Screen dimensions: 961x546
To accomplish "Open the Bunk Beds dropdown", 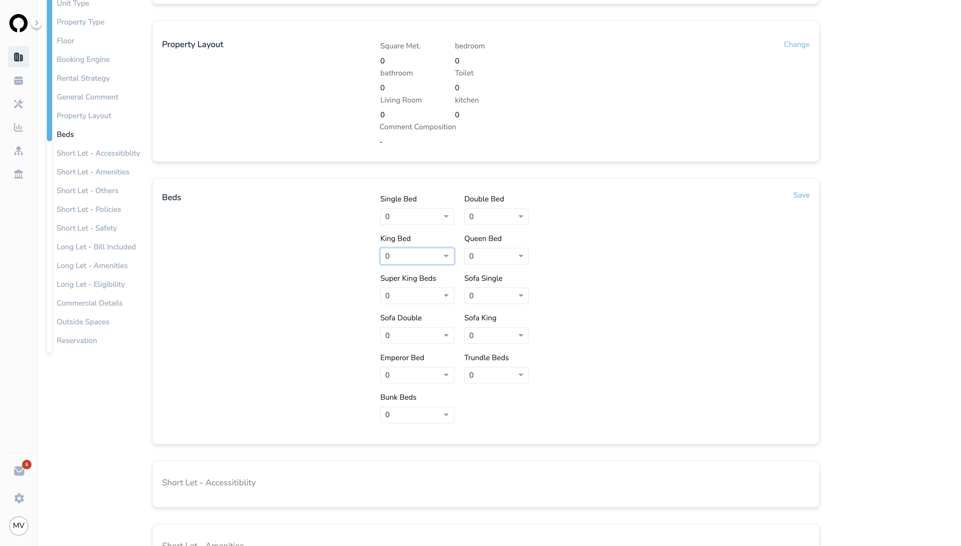I will coord(417,415).
